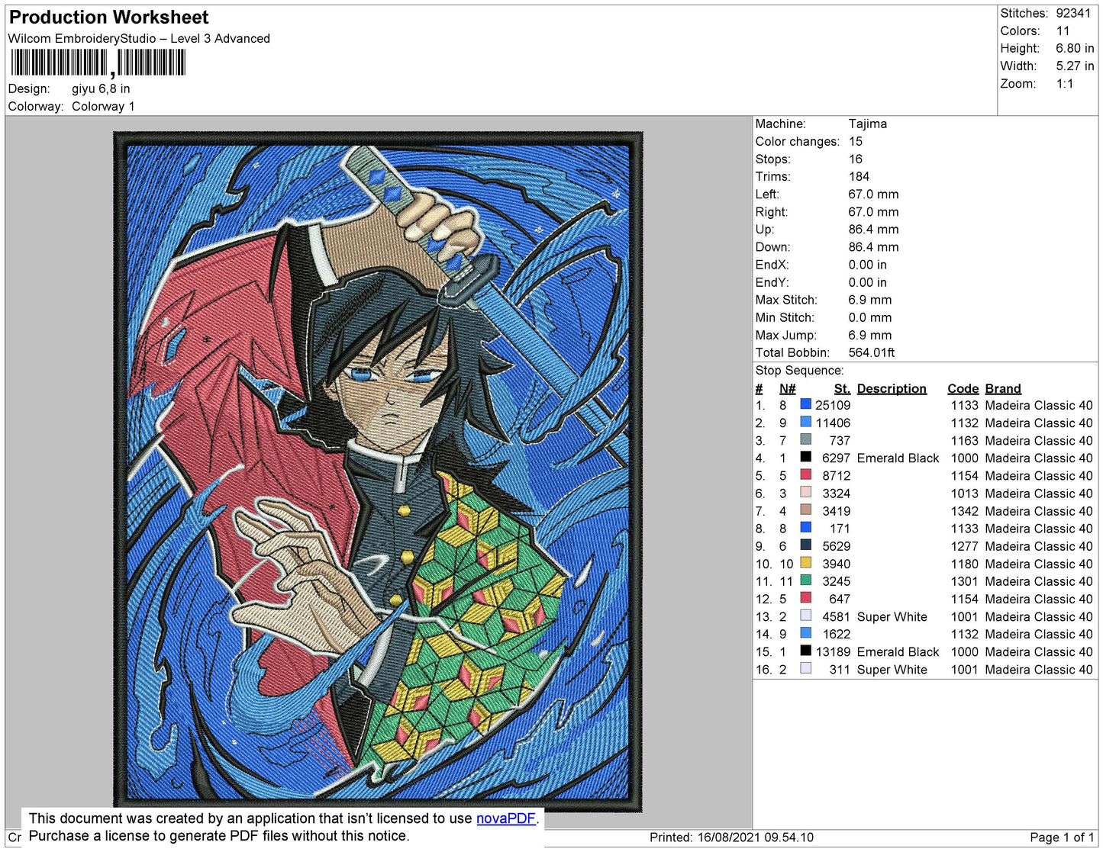Click the Brand column header
The height and width of the screenshot is (852, 1103).
coord(1002,388)
